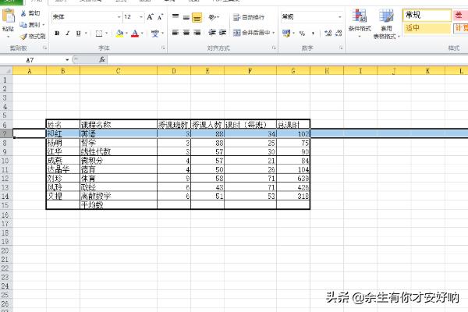468x312 pixels.
Task: Open the font name dropdown (宋体)
Action: coord(119,17)
